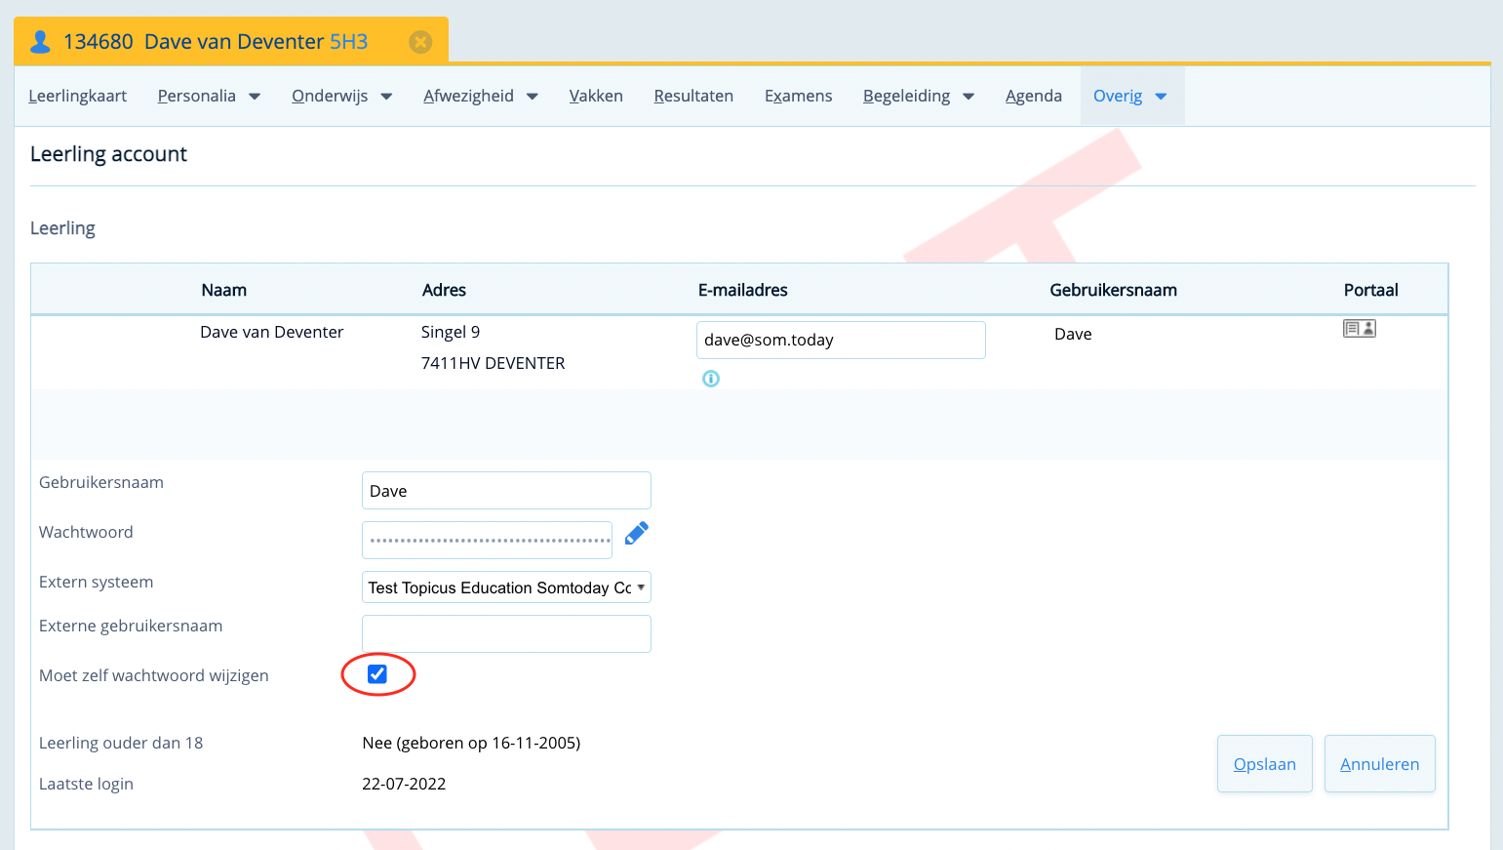Click the Wachtwoord input field

[x=487, y=540]
